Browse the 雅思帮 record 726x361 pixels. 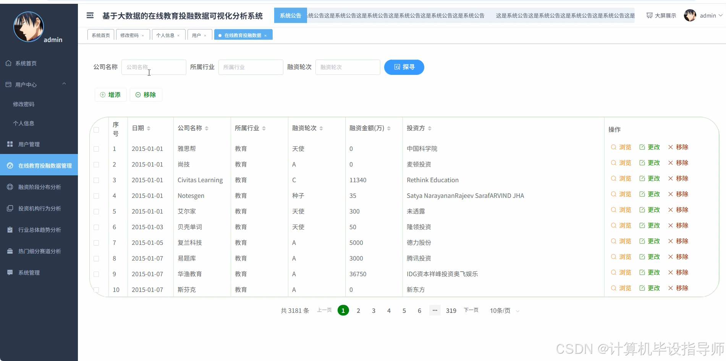[x=621, y=147]
